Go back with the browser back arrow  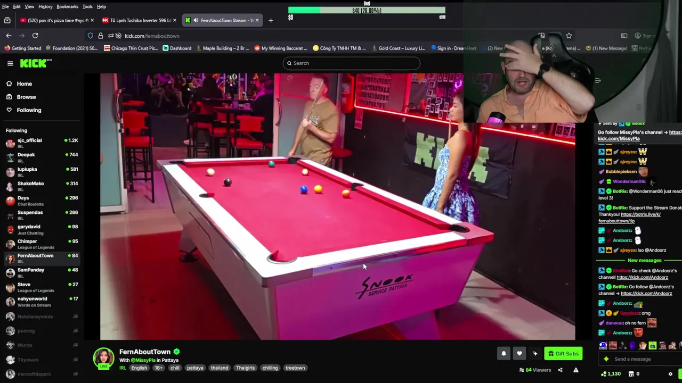9,36
